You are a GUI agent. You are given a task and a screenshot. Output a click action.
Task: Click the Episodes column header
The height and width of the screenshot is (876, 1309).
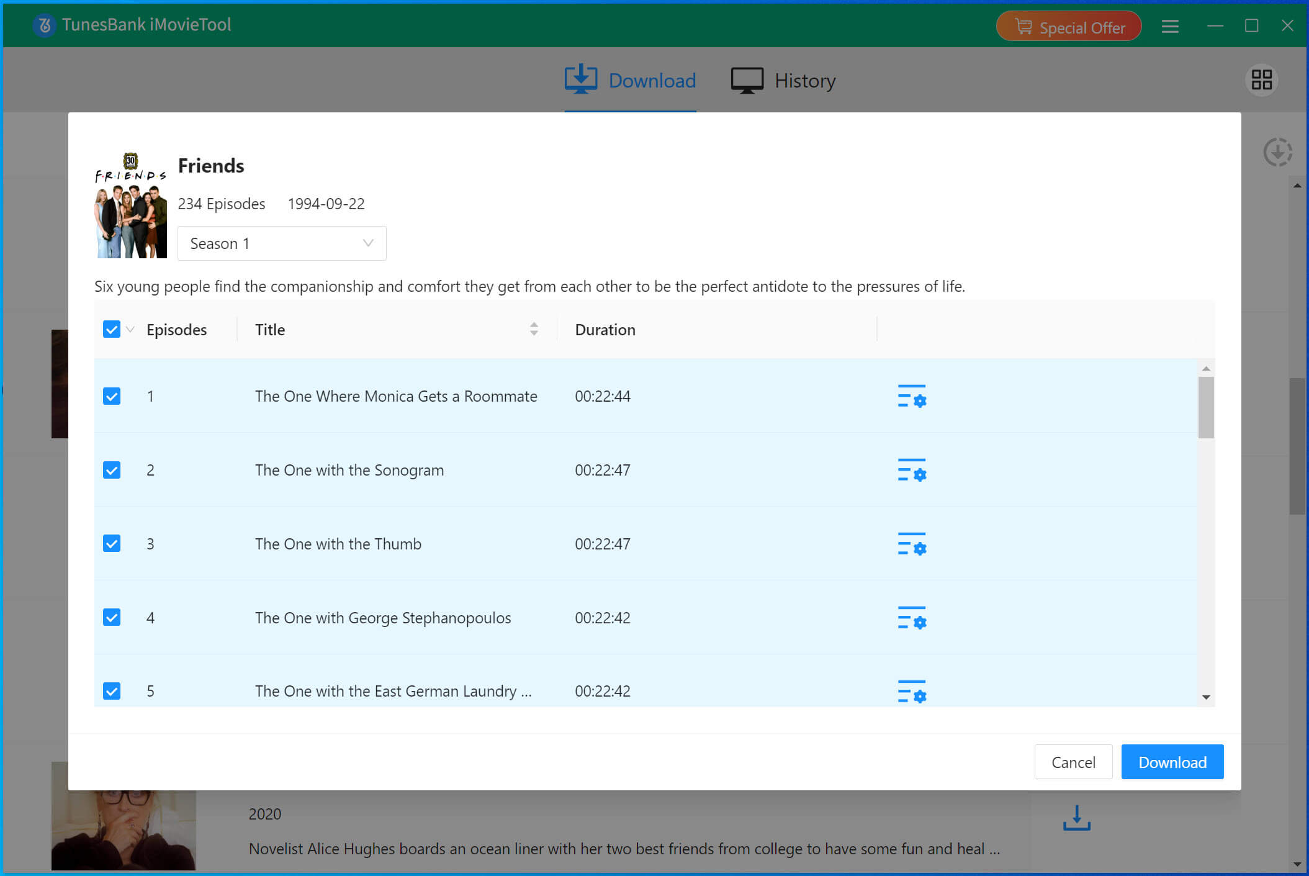[x=177, y=330]
